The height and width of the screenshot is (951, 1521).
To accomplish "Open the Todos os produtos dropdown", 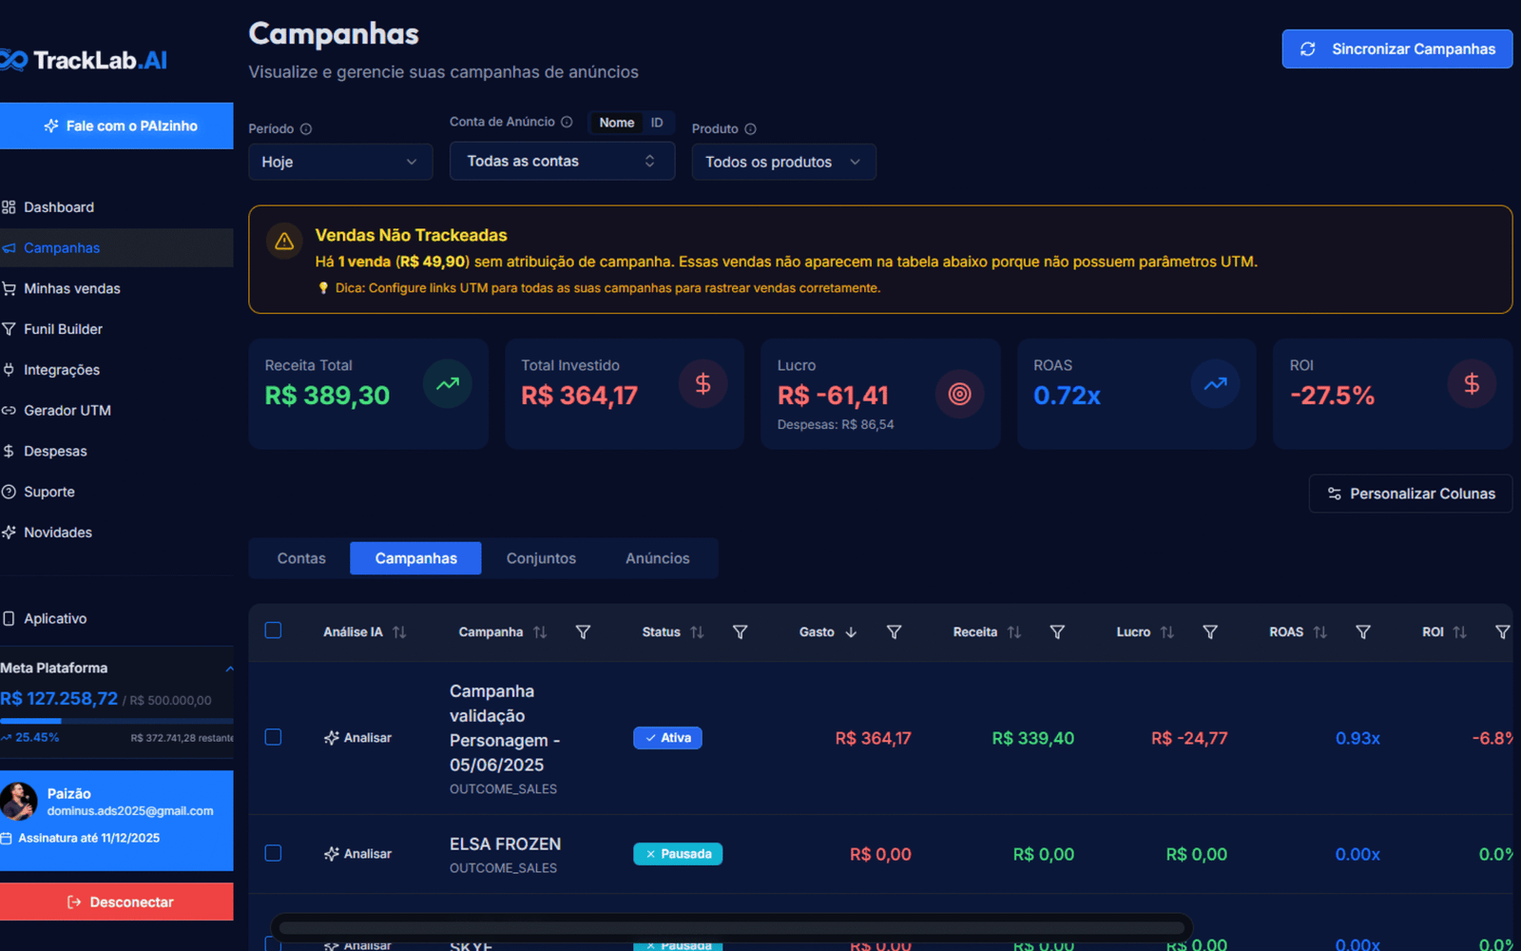I will (x=782, y=162).
